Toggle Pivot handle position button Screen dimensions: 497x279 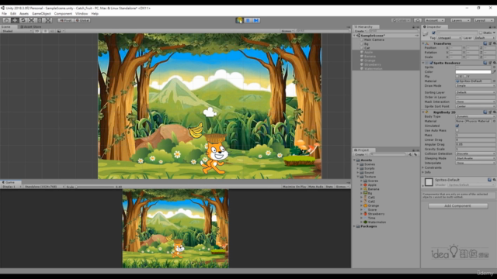click(65, 20)
